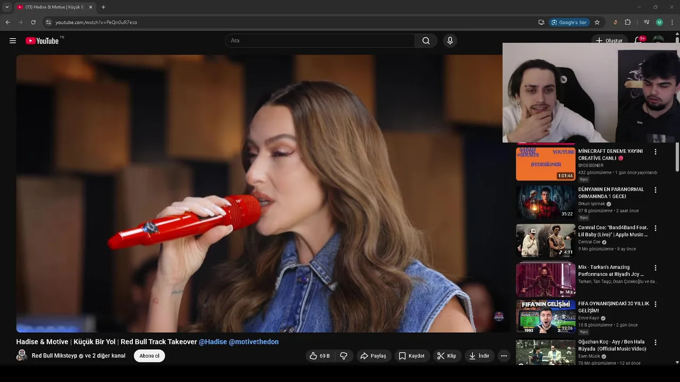The height and width of the screenshot is (382, 680).
Task: Like the video with thumbs up
Action: coord(320,356)
